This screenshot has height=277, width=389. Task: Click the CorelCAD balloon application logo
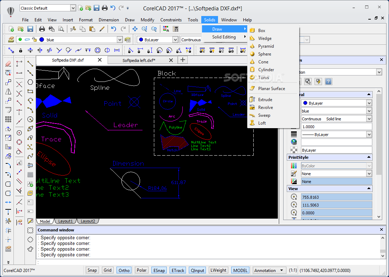point(10,11)
